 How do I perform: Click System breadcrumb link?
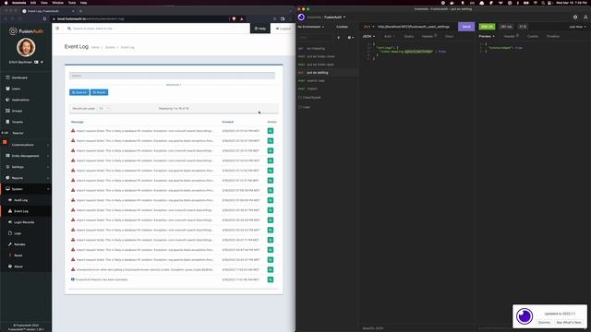coord(110,47)
